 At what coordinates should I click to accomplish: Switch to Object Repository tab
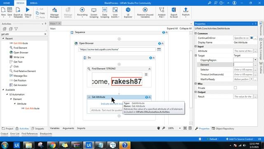click(223, 129)
